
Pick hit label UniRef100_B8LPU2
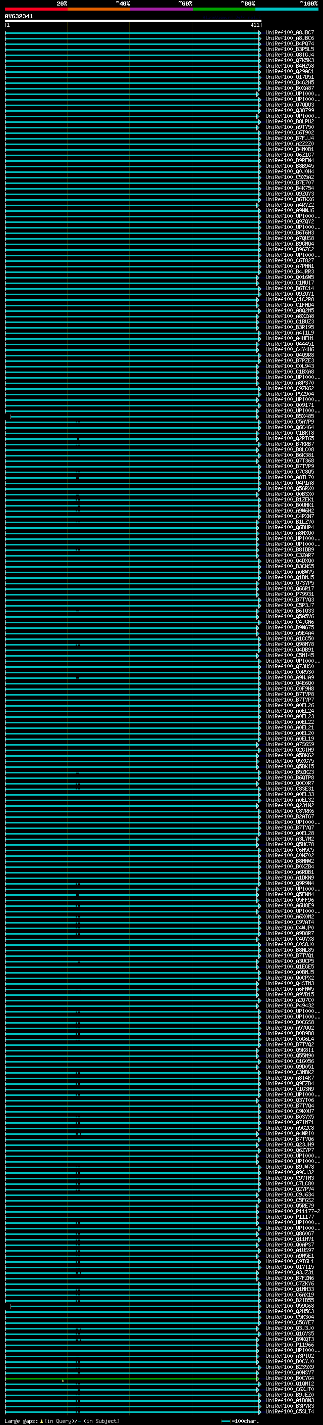(290, 122)
